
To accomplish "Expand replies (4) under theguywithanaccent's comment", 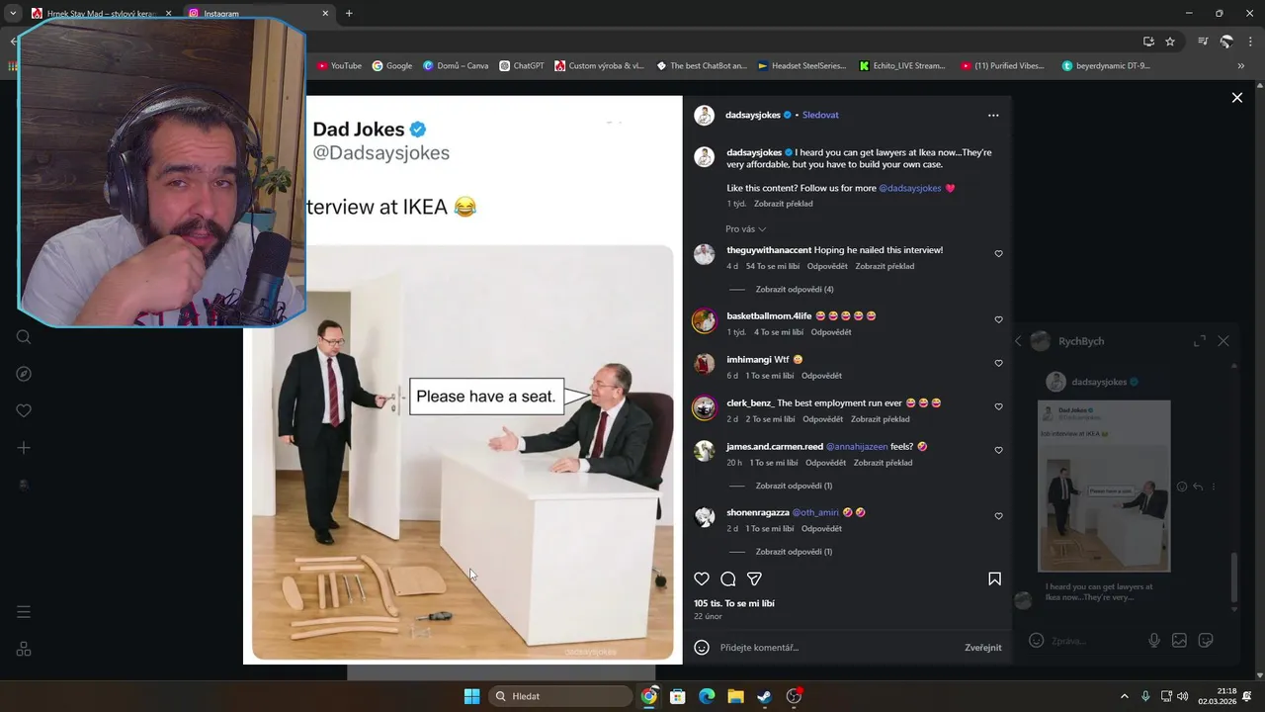I will point(795,289).
